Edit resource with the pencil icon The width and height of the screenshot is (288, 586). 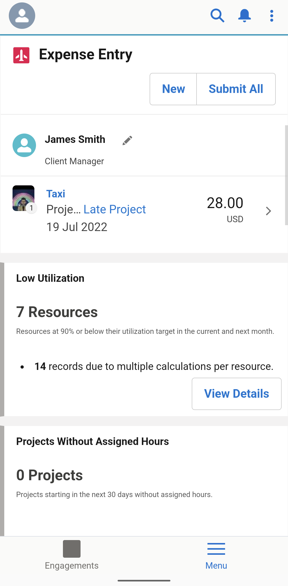pyautogui.click(x=127, y=140)
